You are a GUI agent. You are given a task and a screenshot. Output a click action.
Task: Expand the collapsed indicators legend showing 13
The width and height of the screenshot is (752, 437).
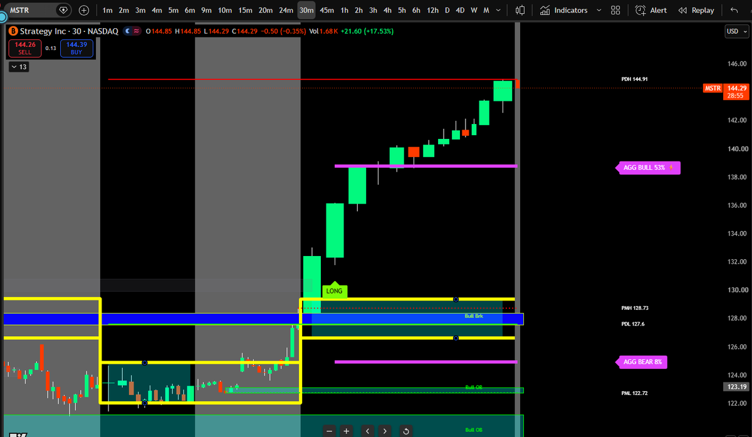pyautogui.click(x=18, y=66)
